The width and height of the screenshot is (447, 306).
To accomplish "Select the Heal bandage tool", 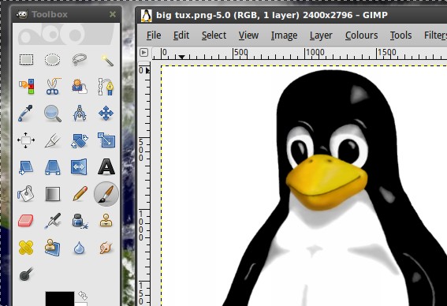I will pyautogui.click(x=26, y=248).
